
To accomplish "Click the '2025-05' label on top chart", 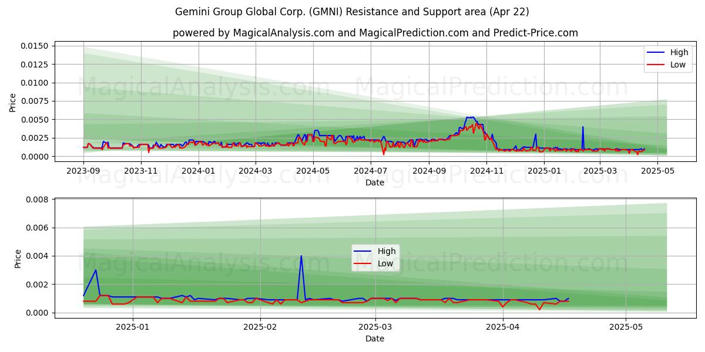I will [x=657, y=171].
